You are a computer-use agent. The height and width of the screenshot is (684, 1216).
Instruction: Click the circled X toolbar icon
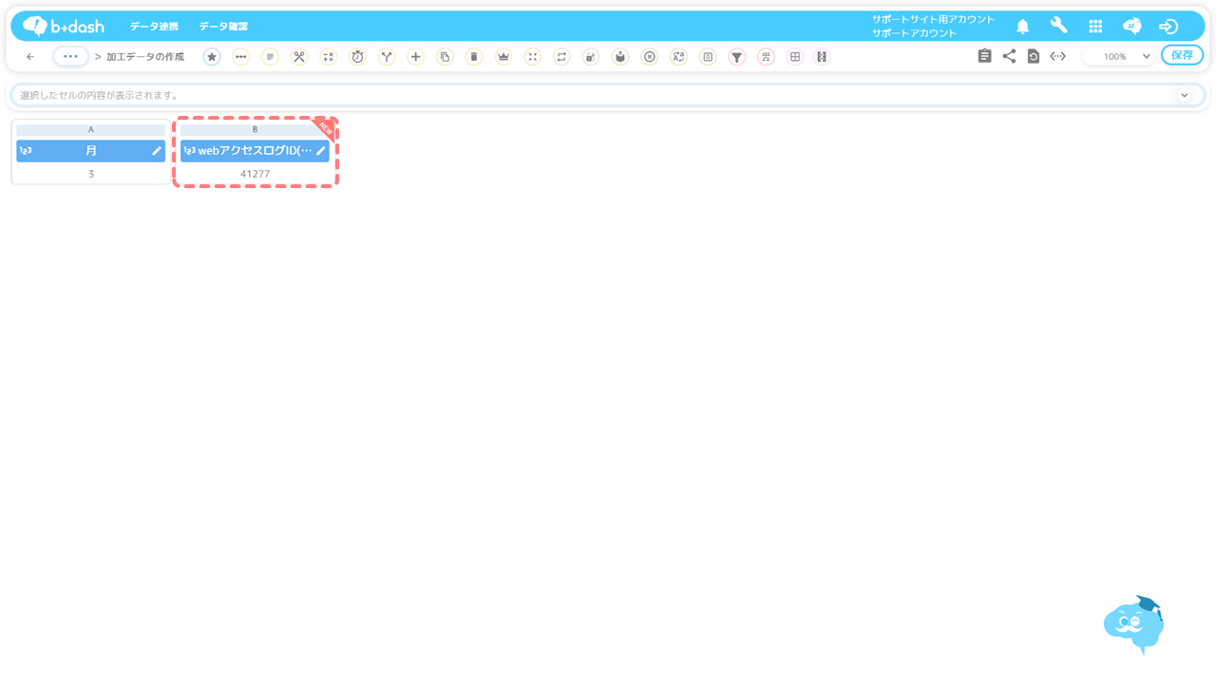point(650,57)
